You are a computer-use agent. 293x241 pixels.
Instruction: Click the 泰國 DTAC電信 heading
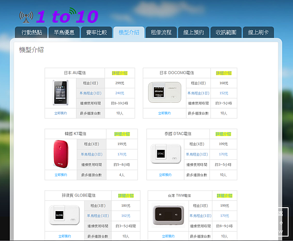[x=178, y=134]
